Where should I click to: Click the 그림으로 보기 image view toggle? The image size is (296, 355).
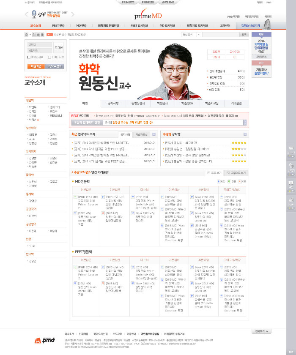[x=236, y=173]
